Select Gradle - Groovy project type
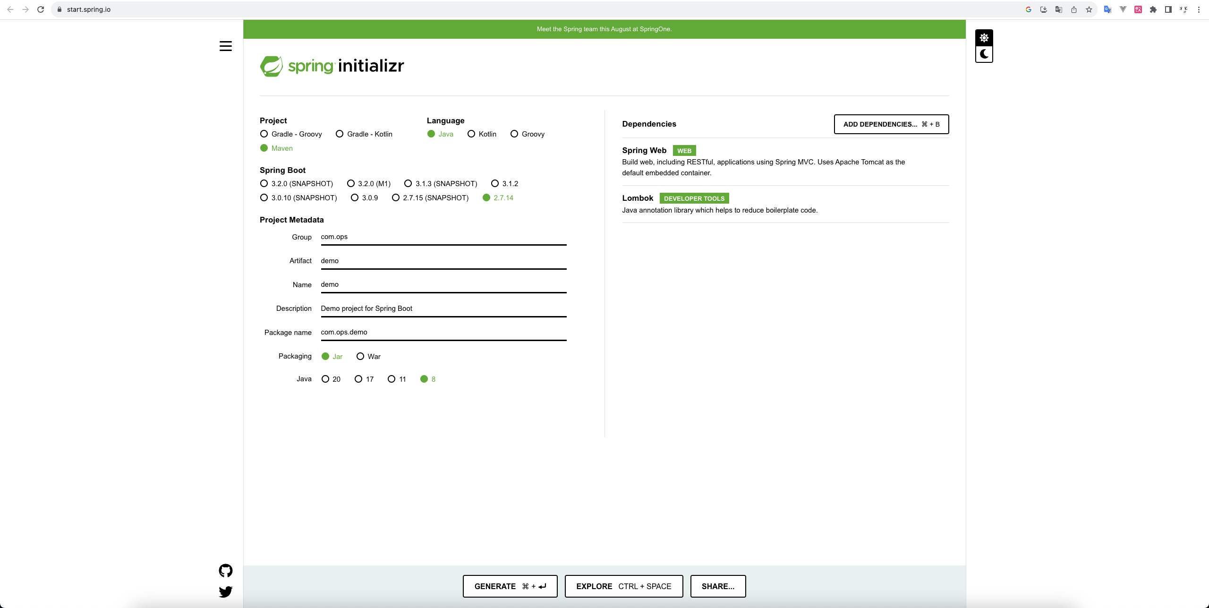The width and height of the screenshot is (1209, 608). point(291,134)
